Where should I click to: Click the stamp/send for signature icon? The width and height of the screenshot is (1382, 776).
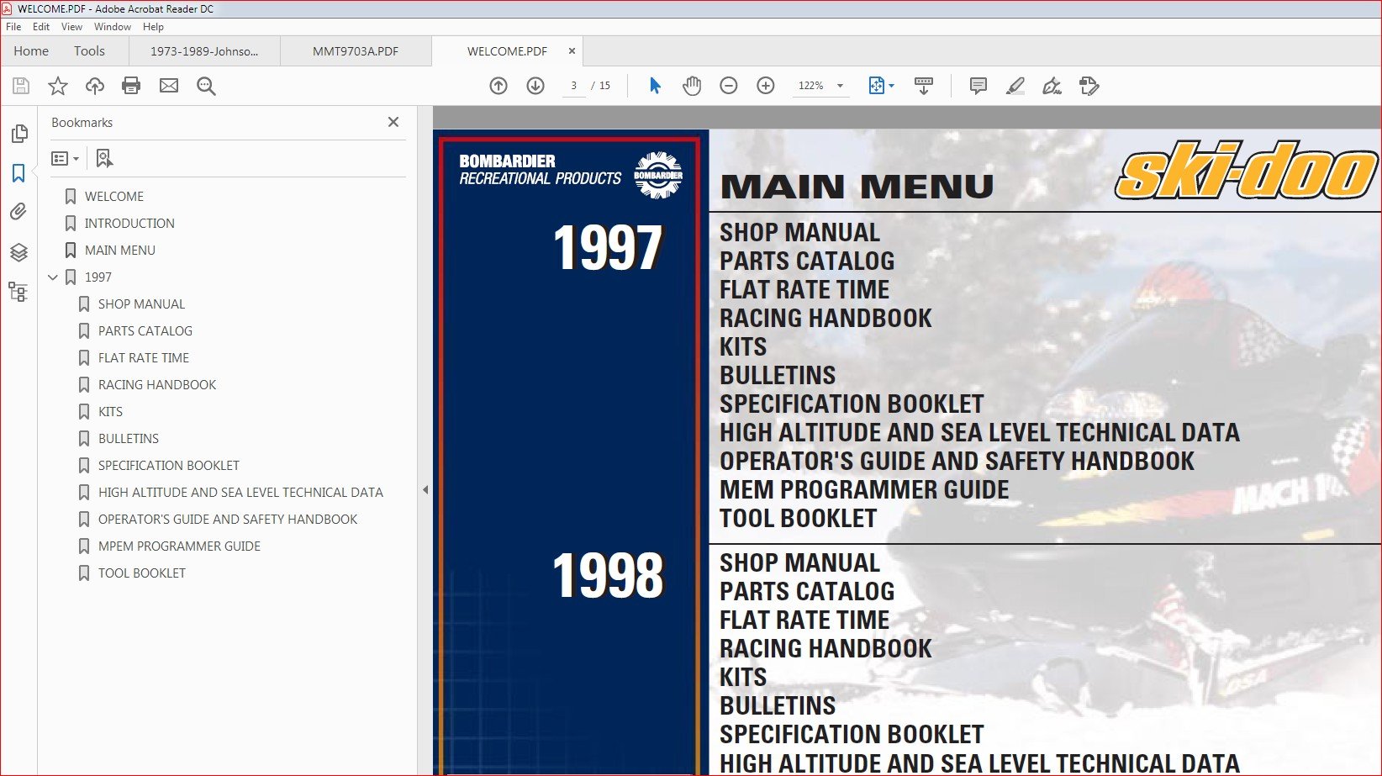tap(1089, 86)
